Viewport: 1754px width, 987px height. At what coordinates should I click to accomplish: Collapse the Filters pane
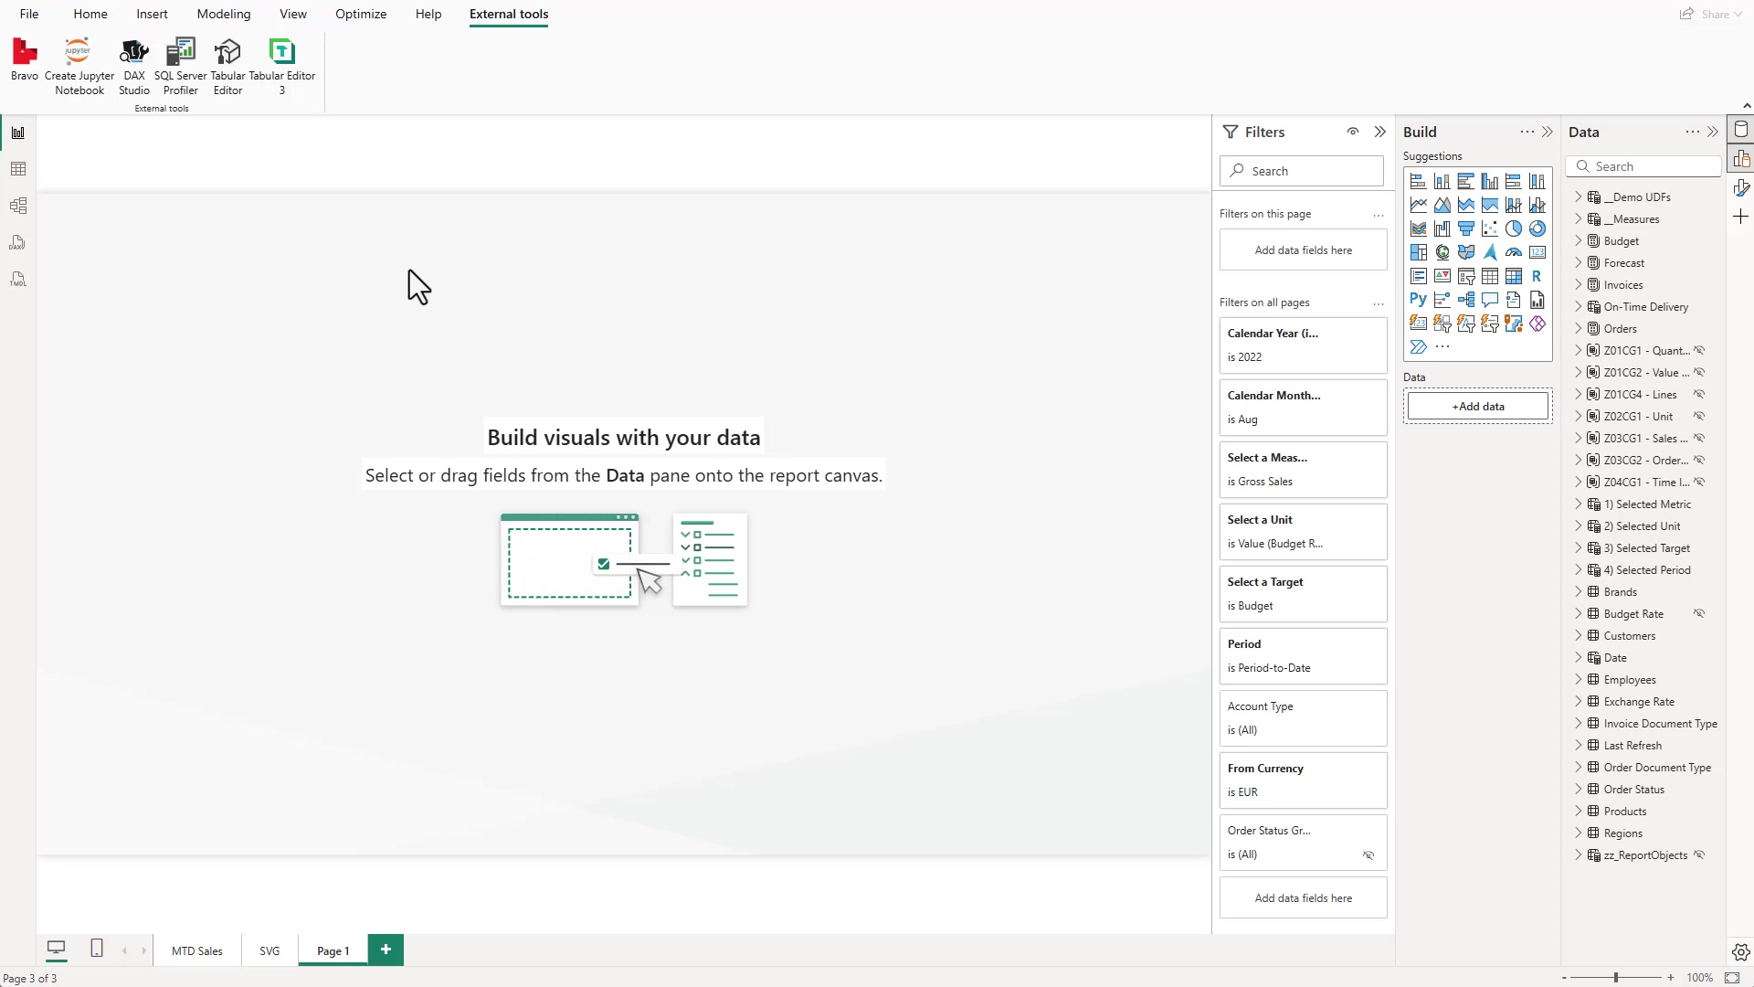[x=1379, y=132]
